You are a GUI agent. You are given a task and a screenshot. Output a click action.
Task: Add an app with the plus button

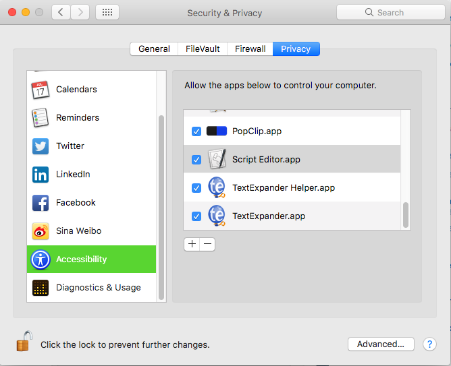[192, 244]
